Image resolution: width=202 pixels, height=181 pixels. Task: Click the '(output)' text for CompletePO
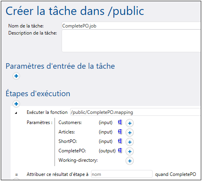[107, 151]
